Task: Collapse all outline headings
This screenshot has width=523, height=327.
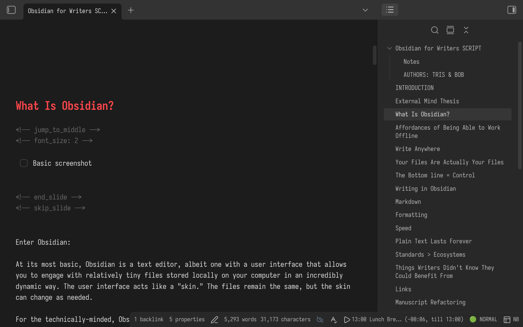Action: (466, 30)
